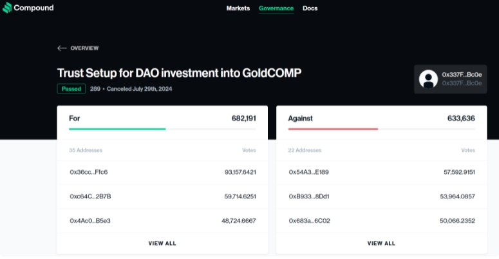The height and width of the screenshot is (259, 499).
Task: Open the Markets tab
Action: tap(238, 8)
